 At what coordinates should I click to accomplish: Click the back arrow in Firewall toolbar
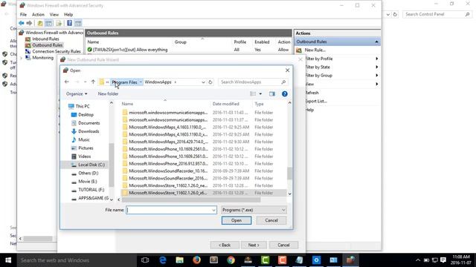(x=22, y=23)
